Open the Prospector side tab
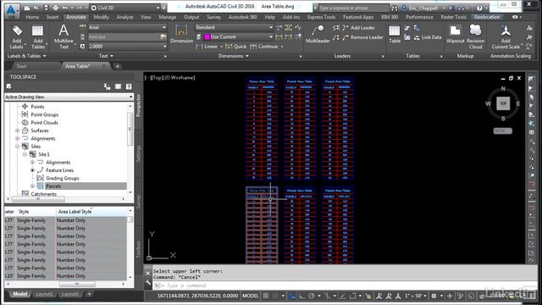This screenshot has width=542, height=305. [x=138, y=105]
